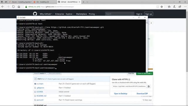This screenshot has height=106, width=188.
Task: Click the Sign in link
Action: (139, 14)
